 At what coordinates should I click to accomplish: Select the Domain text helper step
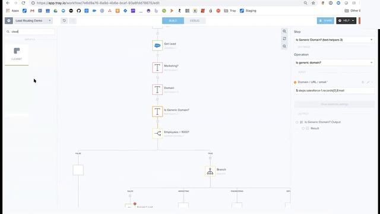(157, 90)
